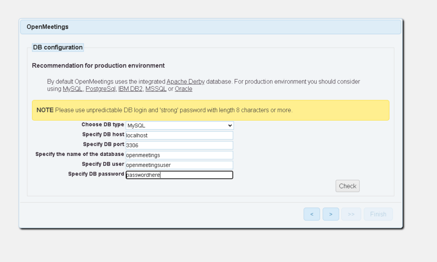
Task: Click the Specify DB password field
Action: 179,175
